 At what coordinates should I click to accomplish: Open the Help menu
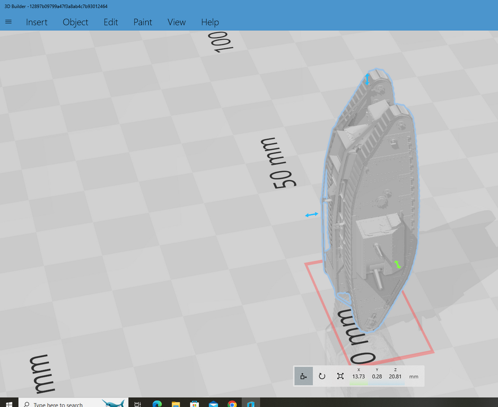tap(210, 22)
